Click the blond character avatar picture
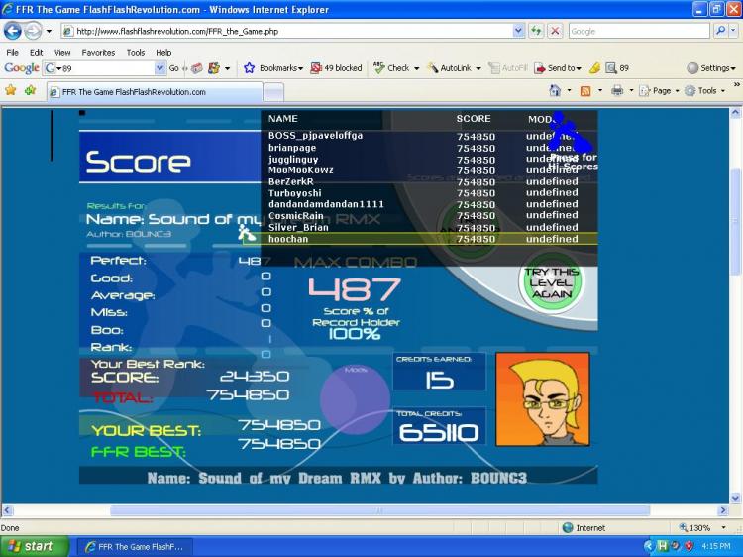Image resolution: width=743 pixels, height=557 pixels. 543,399
